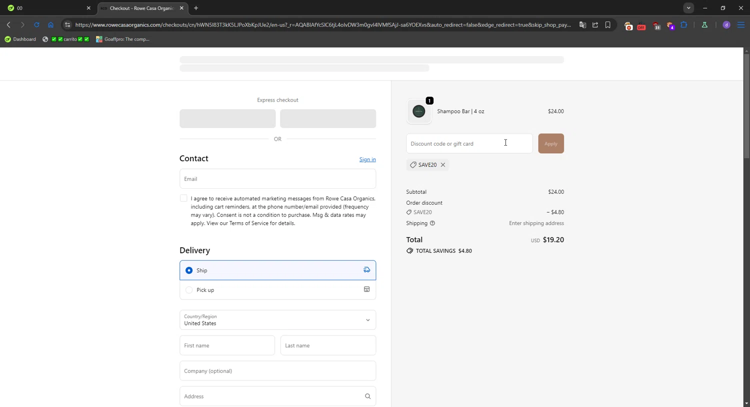Click the page vertical scrollbar
The image size is (750, 407).
pos(746,105)
